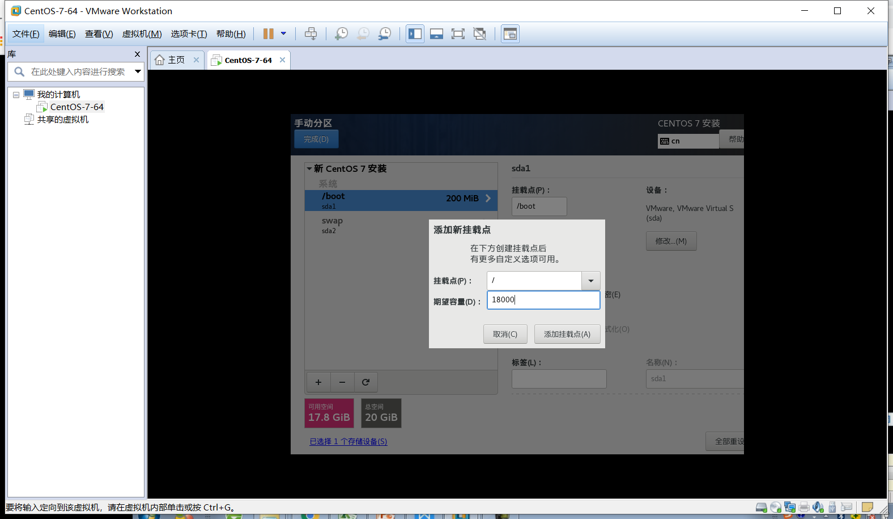Click the sound card status bar icon
The height and width of the screenshot is (519, 893).
(818, 508)
